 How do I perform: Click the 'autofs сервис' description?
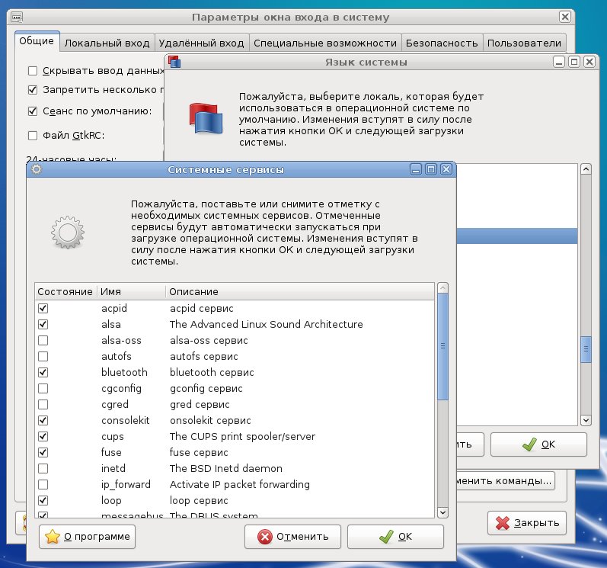[x=204, y=357]
